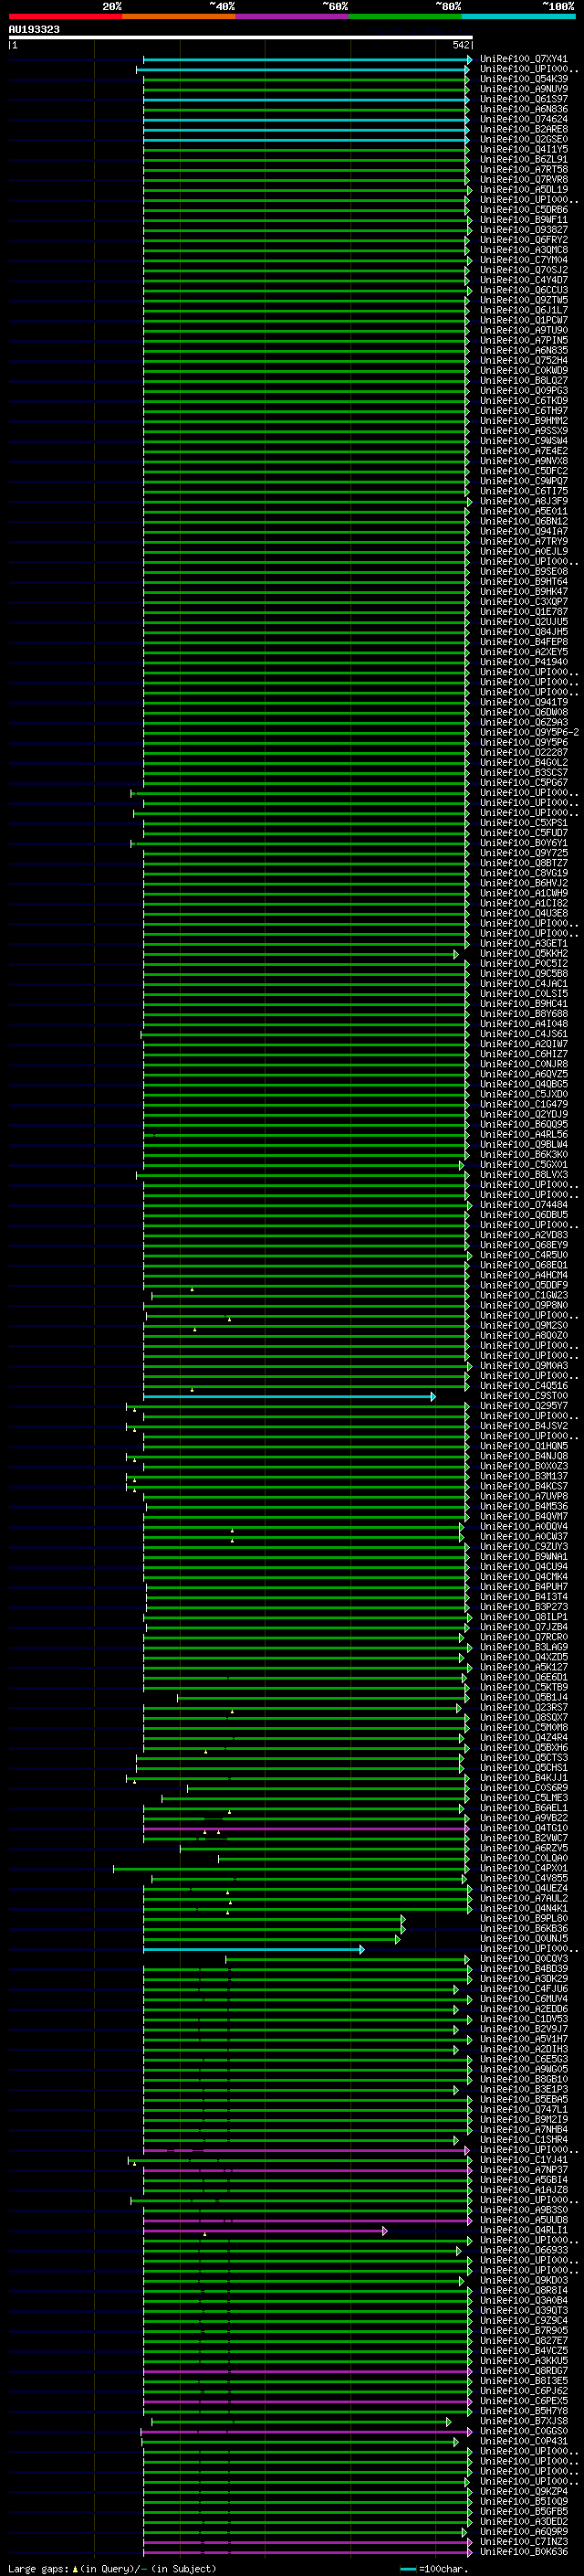The width and height of the screenshot is (584, 2576).
Task: Select the UniRef100_O74624 label
Action: [x=524, y=119]
